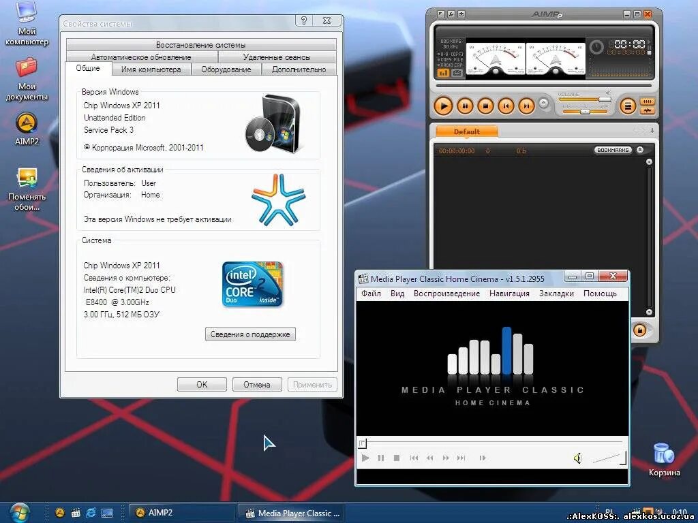The height and width of the screenshot is (523, 698).
Task: Click AIMP2 playlist scroll up arrow
Action: click(x=649, y=162)
